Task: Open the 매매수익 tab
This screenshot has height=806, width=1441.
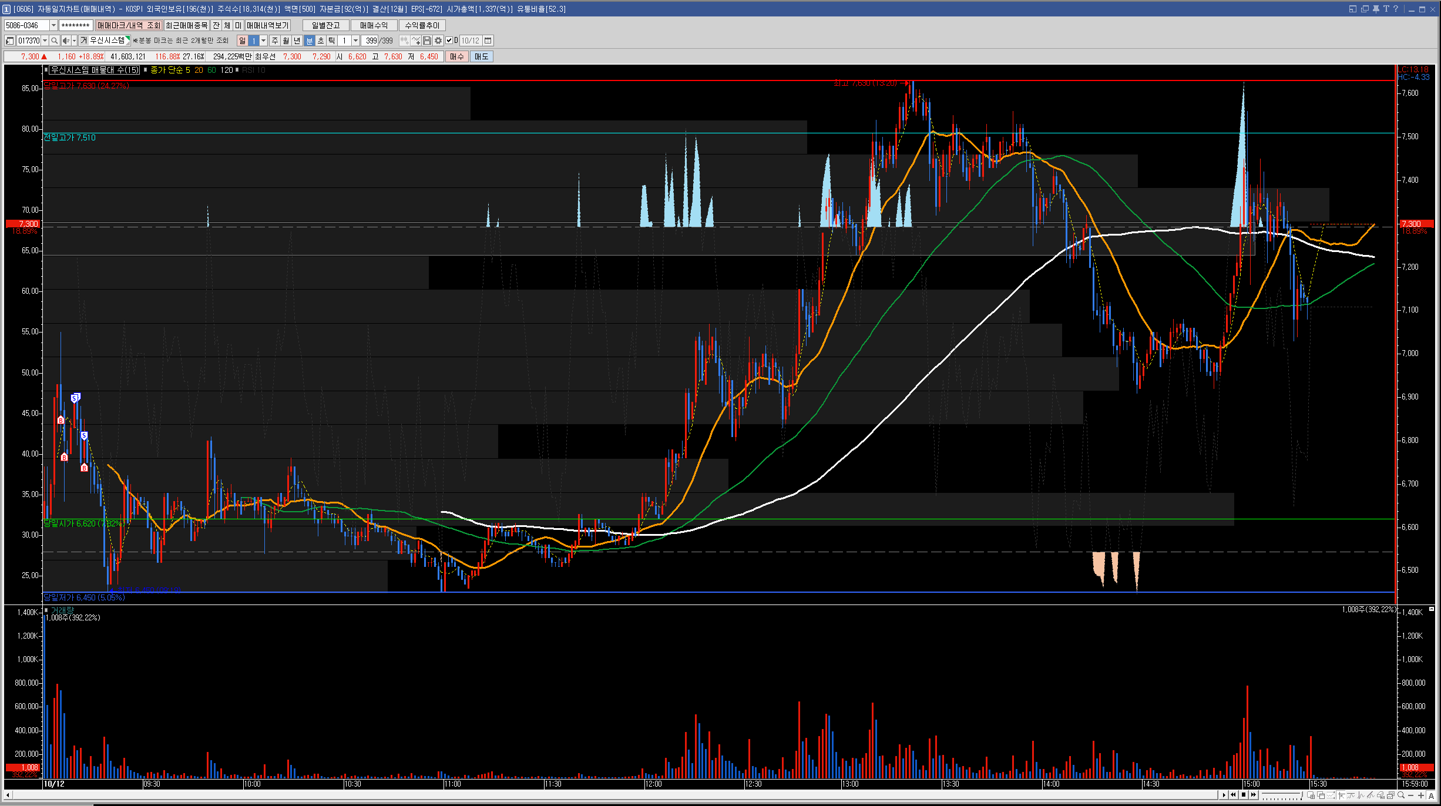Action: (374, 25)
